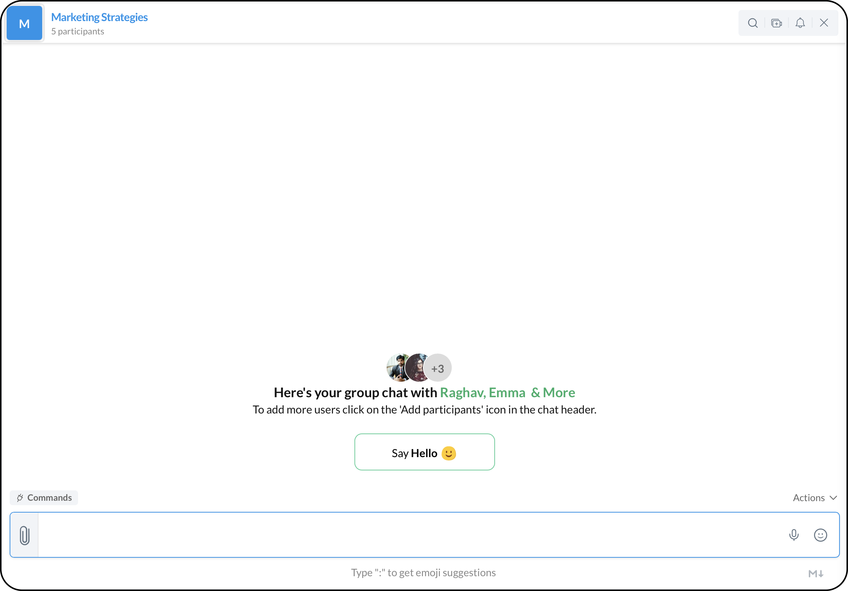View the 5 participants list

click(77, 31)
